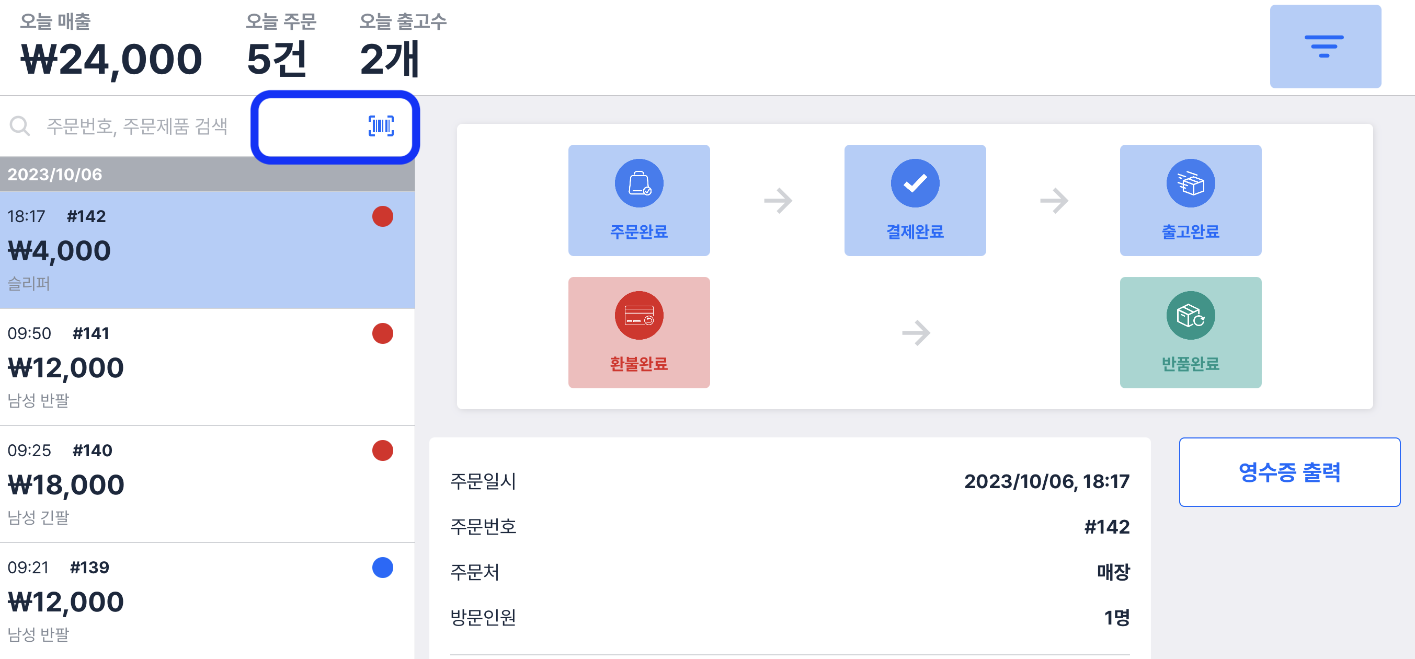1415x659 pixels.
Task: Select the 반품완료 return box icon
Action: [1190, 316]
